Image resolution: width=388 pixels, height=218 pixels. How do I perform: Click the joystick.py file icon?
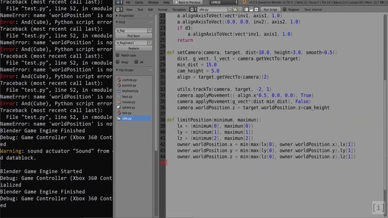[119, 85]
